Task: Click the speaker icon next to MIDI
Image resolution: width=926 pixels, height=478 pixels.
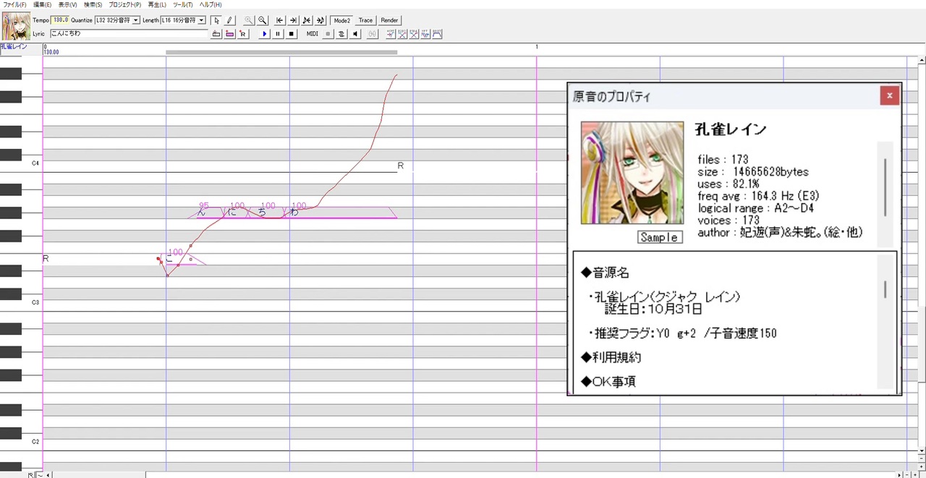Action: [355, 34]
